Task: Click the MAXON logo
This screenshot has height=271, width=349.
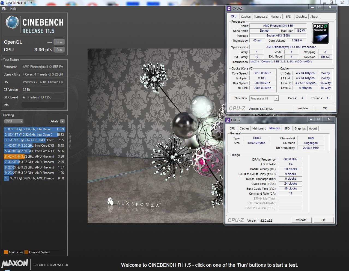Action: (15, 263)
